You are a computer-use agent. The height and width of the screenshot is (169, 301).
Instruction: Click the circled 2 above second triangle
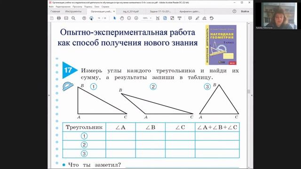click(x=153, y=87)
